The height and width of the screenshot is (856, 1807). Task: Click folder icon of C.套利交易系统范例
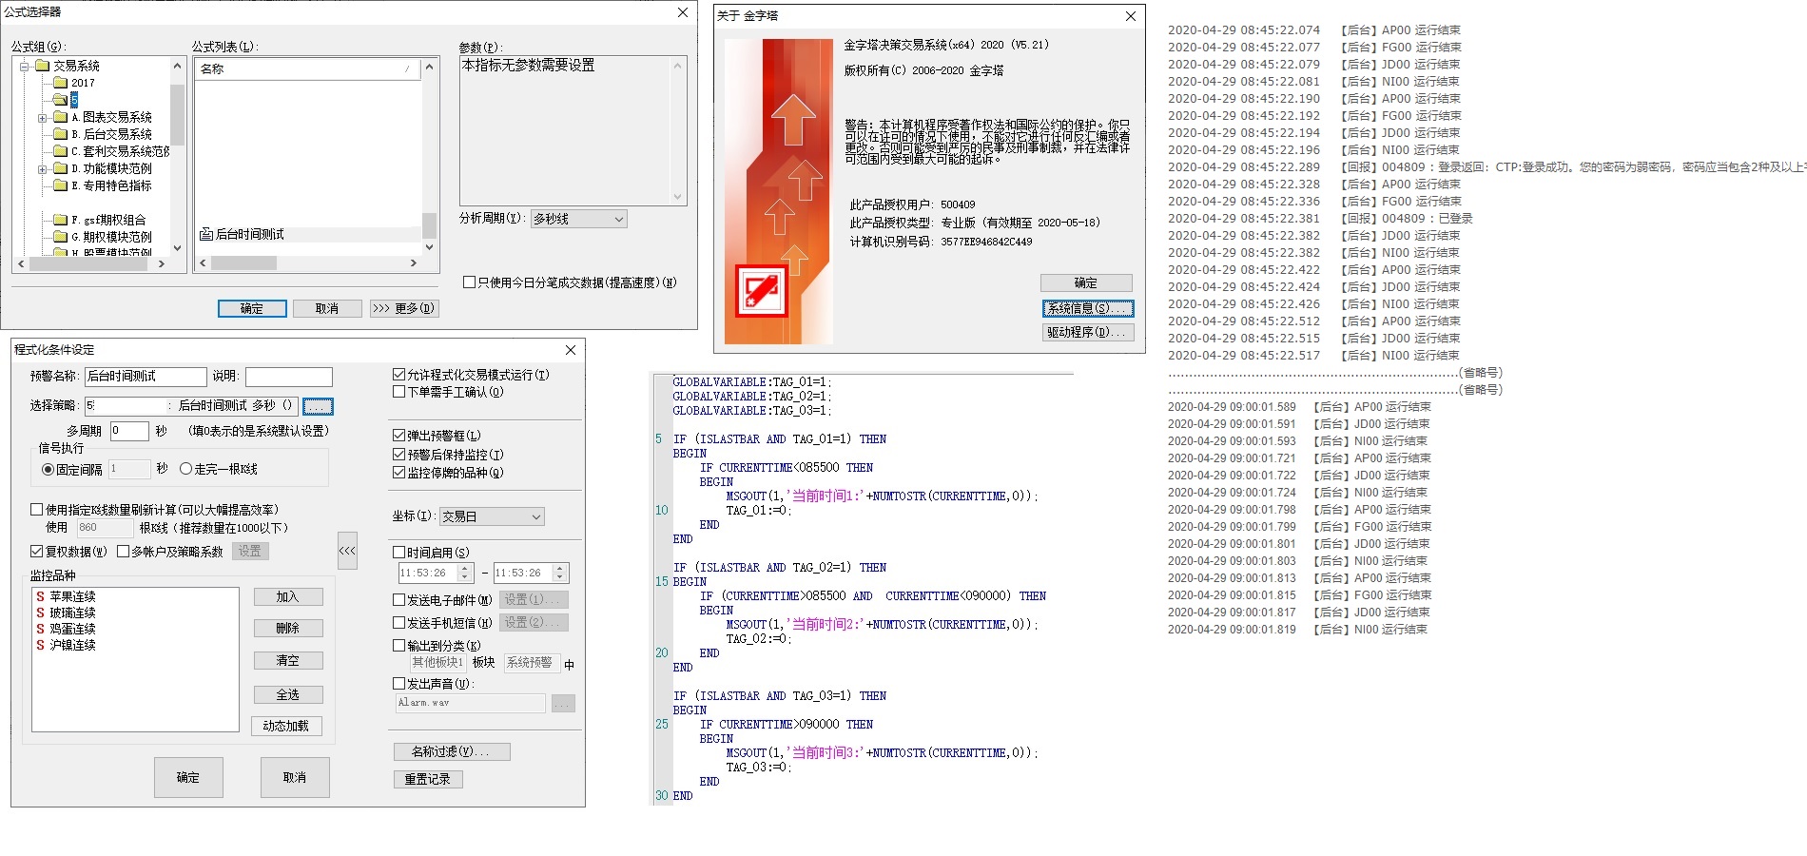pyautogui.click(x=60, y=151)
